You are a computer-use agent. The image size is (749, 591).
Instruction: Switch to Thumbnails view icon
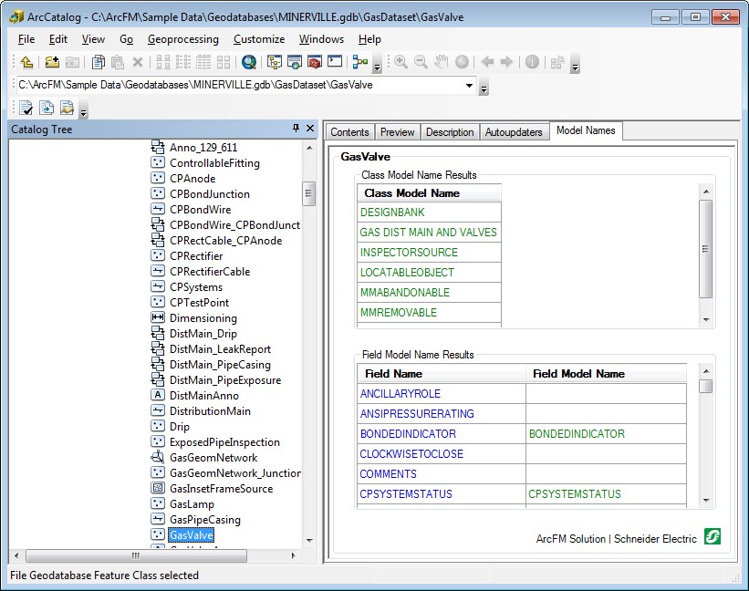tap(224, 62)
